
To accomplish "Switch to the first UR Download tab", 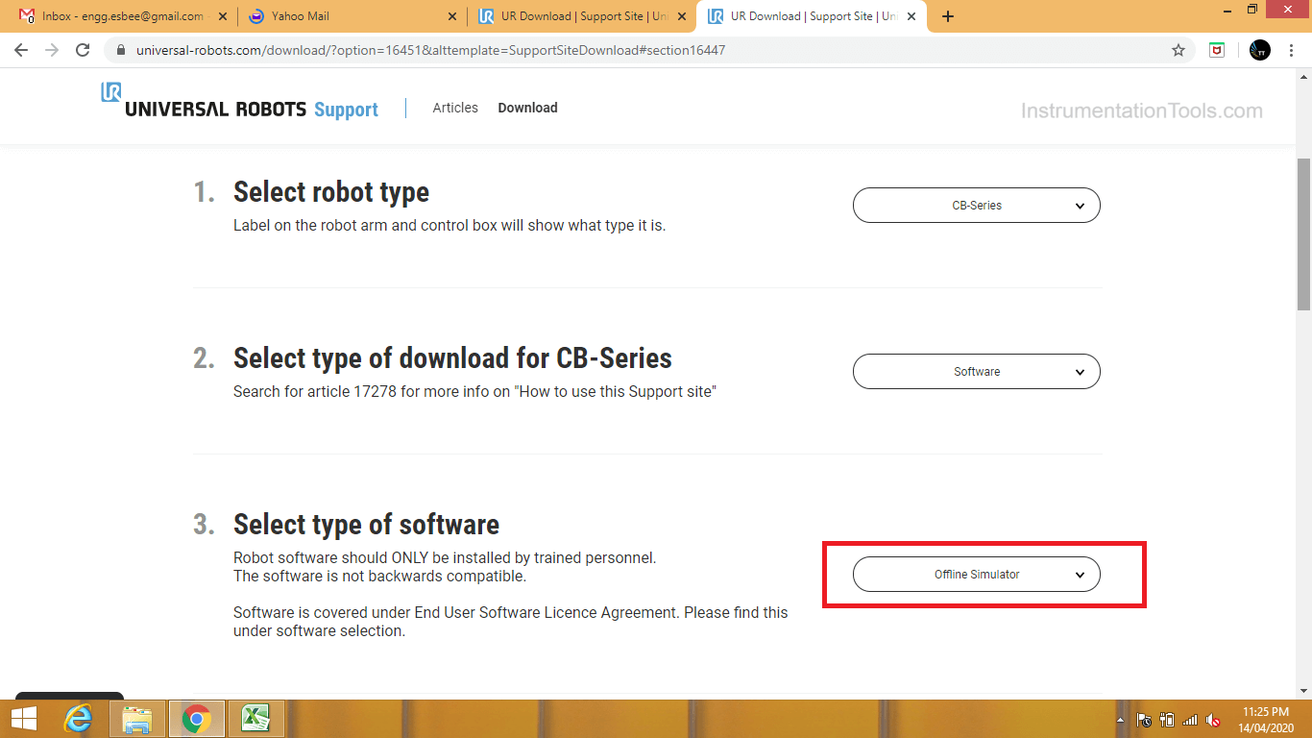I will [581, 16].
